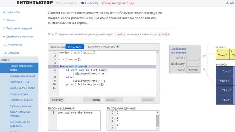The width and height of the screenshot is (235, 132).
Task: Click the к концу step button
Action: click(x=148, y=100)
